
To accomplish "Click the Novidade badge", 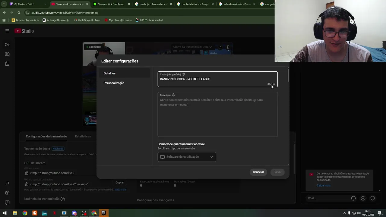I will 58,149.
